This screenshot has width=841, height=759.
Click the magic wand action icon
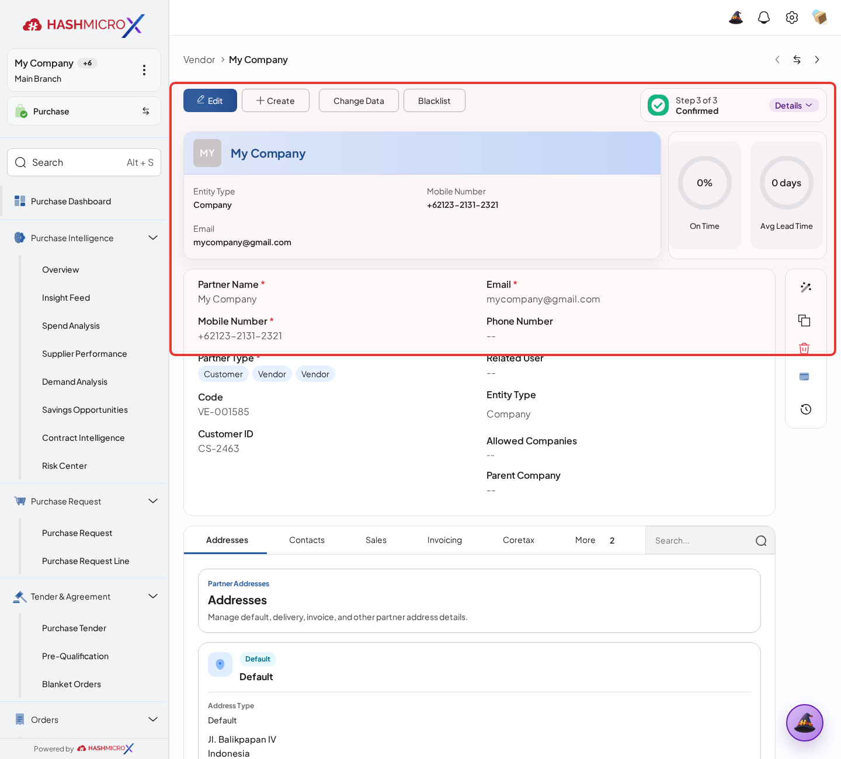[806, 287]
